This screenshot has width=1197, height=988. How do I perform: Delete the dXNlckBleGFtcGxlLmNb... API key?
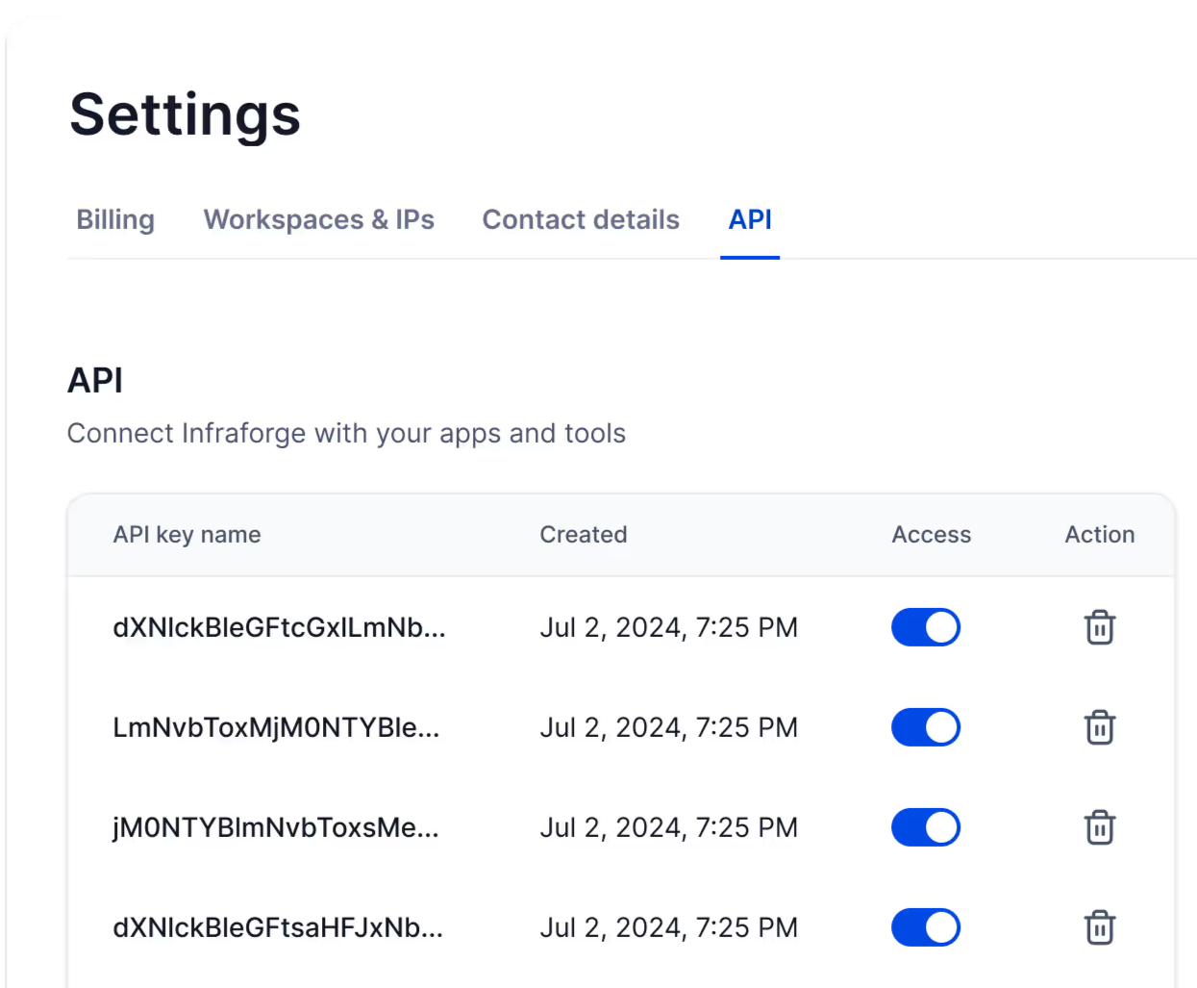point(1099,627)
